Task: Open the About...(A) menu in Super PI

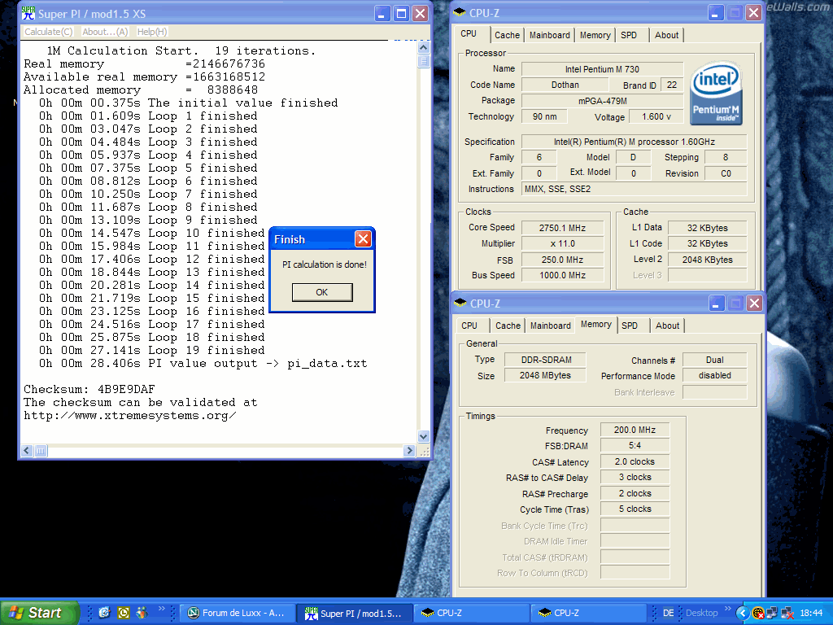Action: pos(105,32)
